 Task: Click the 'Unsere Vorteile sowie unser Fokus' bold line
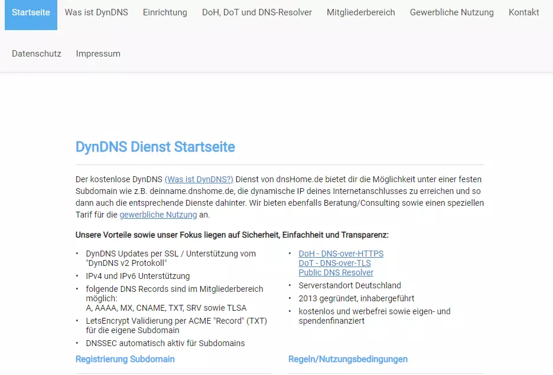232,235
